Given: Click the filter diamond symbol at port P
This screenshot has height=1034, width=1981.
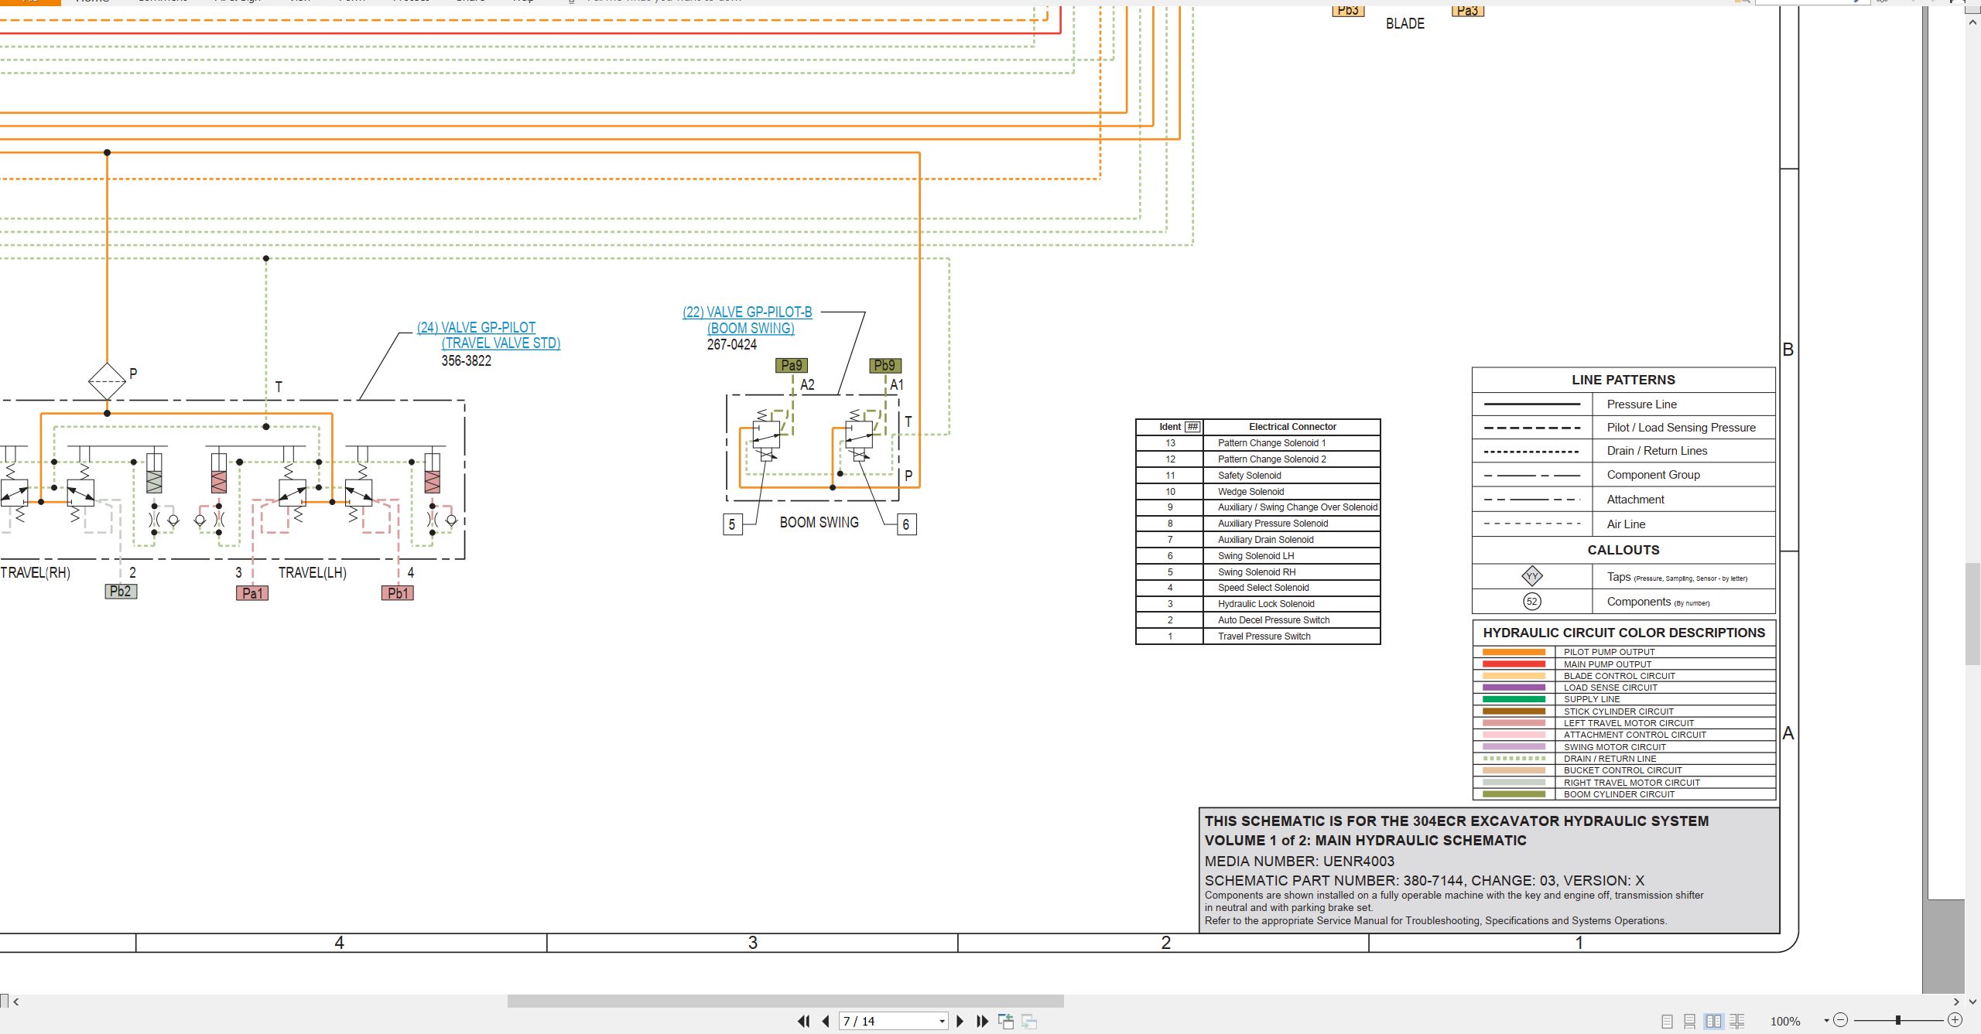Looking at the screenshot, I should 107,381.
